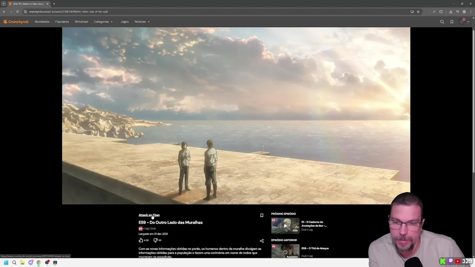Screen dimensions: 475x267
Task: Click the install app icon in address bar
Action: (x=412, y=11)
